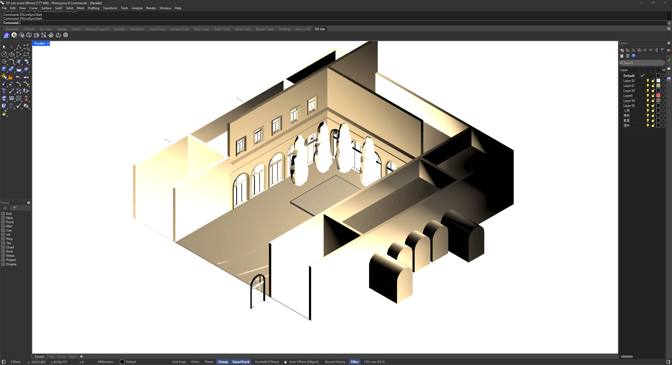
Task: Toggle the SmartTrack status button
Action: (241, 362)
